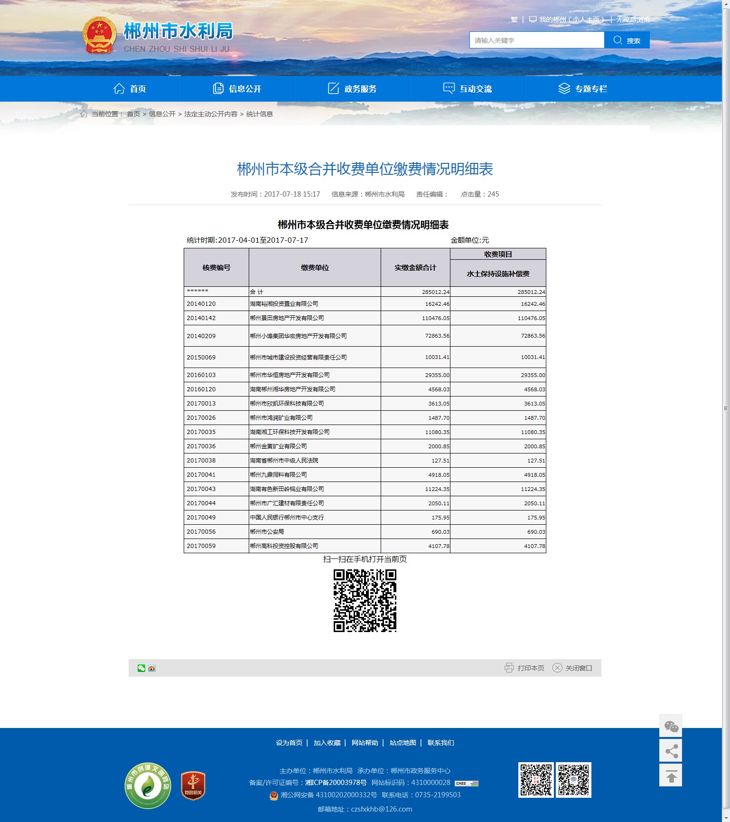Open floating share sidebar button
The image size is (730, 822).
(x=671, y=751)
